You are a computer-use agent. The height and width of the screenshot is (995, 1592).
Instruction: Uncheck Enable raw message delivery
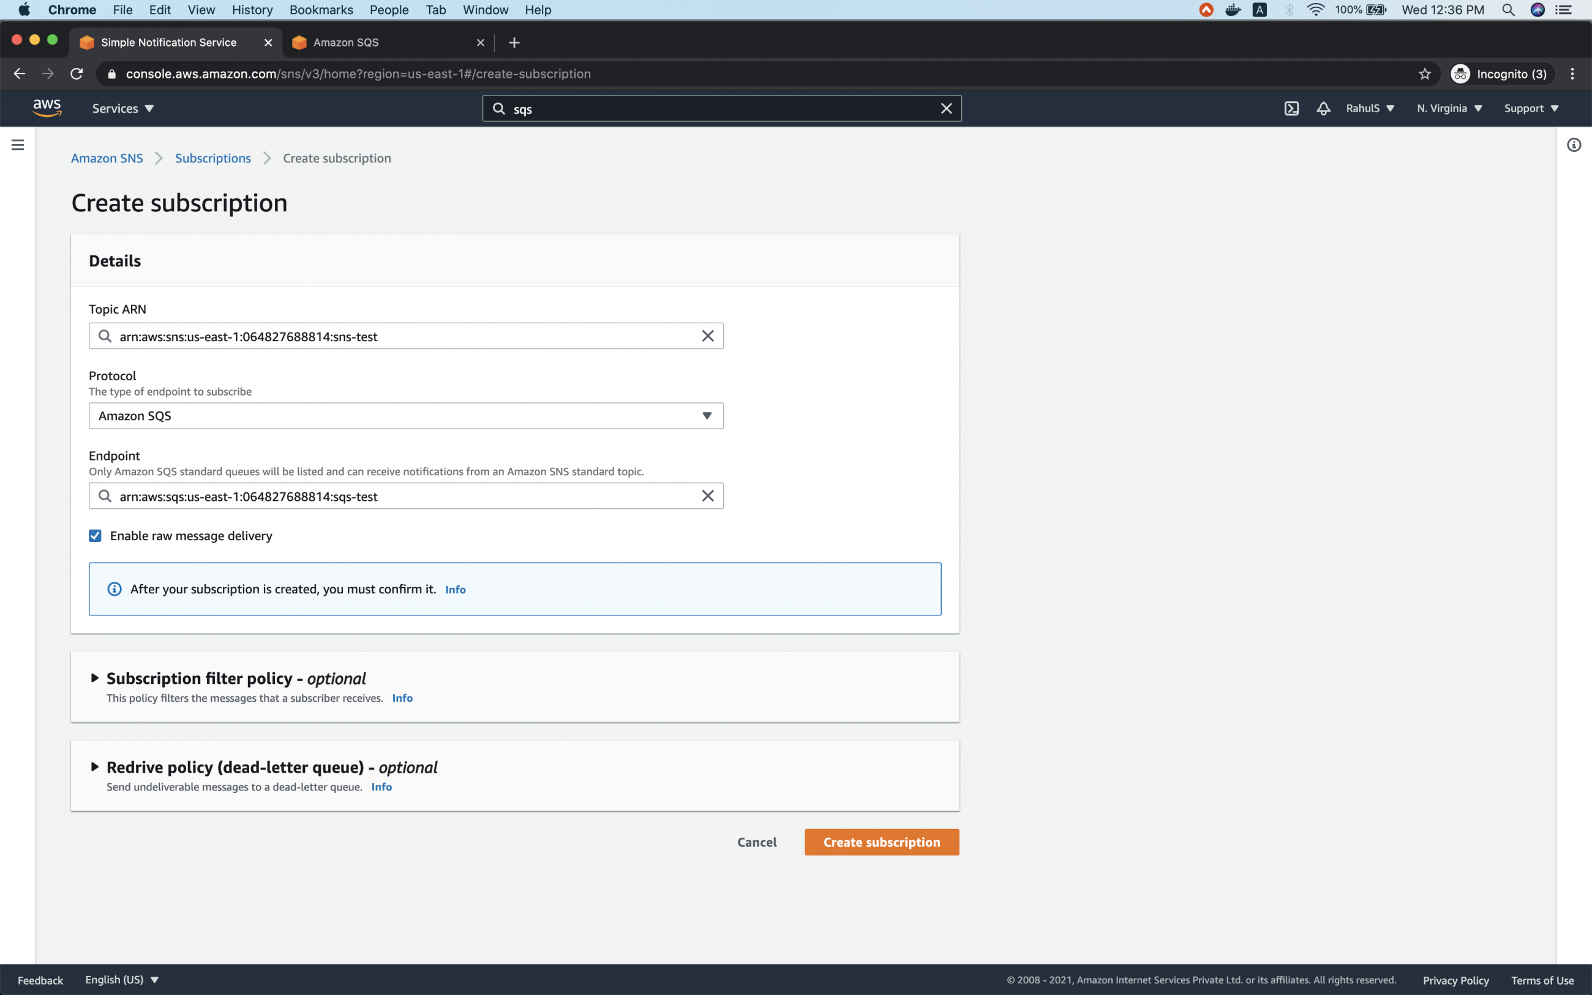[x=95, y=535]
